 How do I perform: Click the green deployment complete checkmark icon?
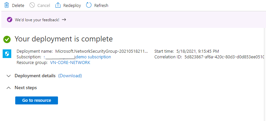(7, 39)
